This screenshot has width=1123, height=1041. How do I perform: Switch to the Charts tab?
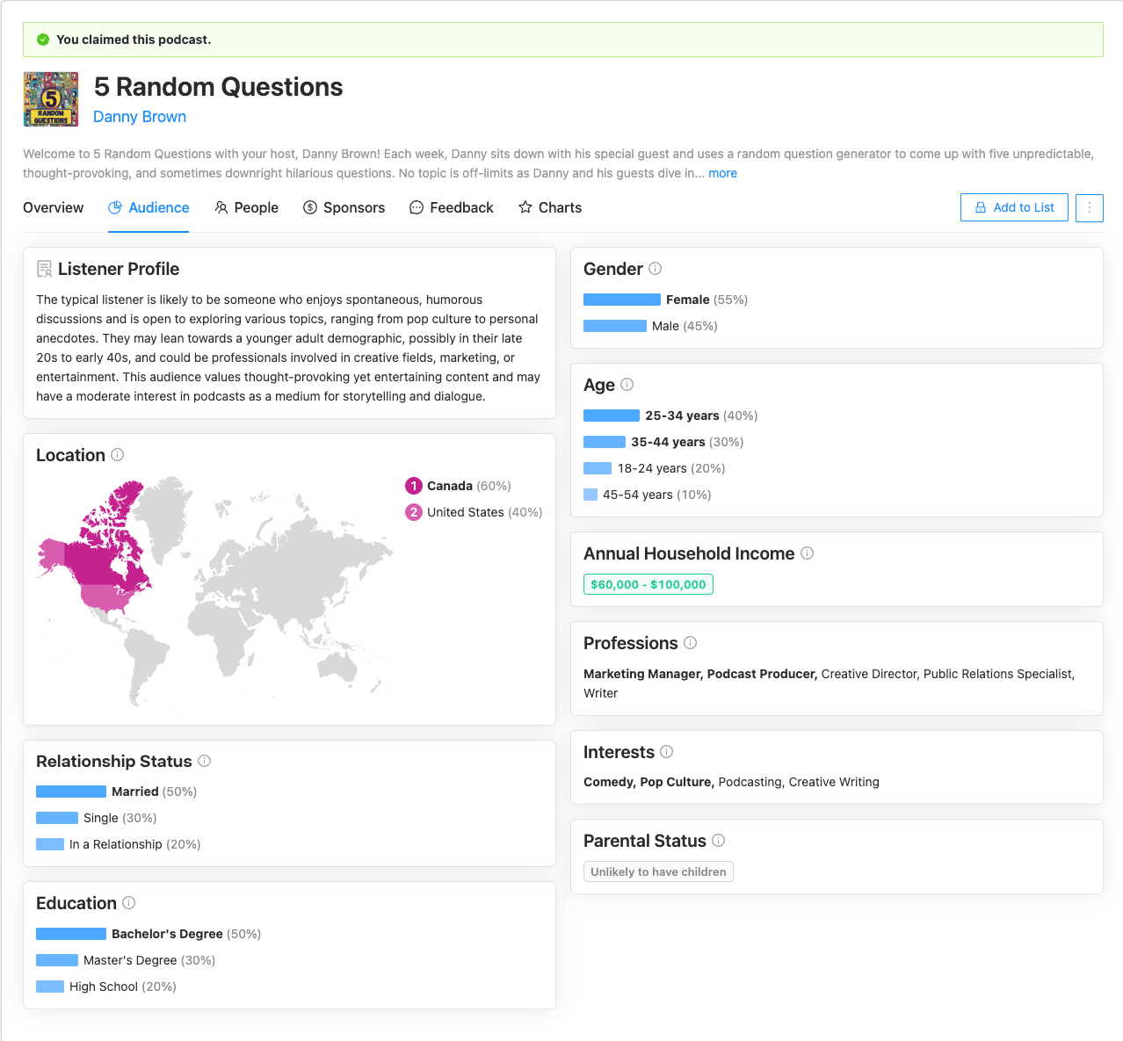tap(550, 207)
